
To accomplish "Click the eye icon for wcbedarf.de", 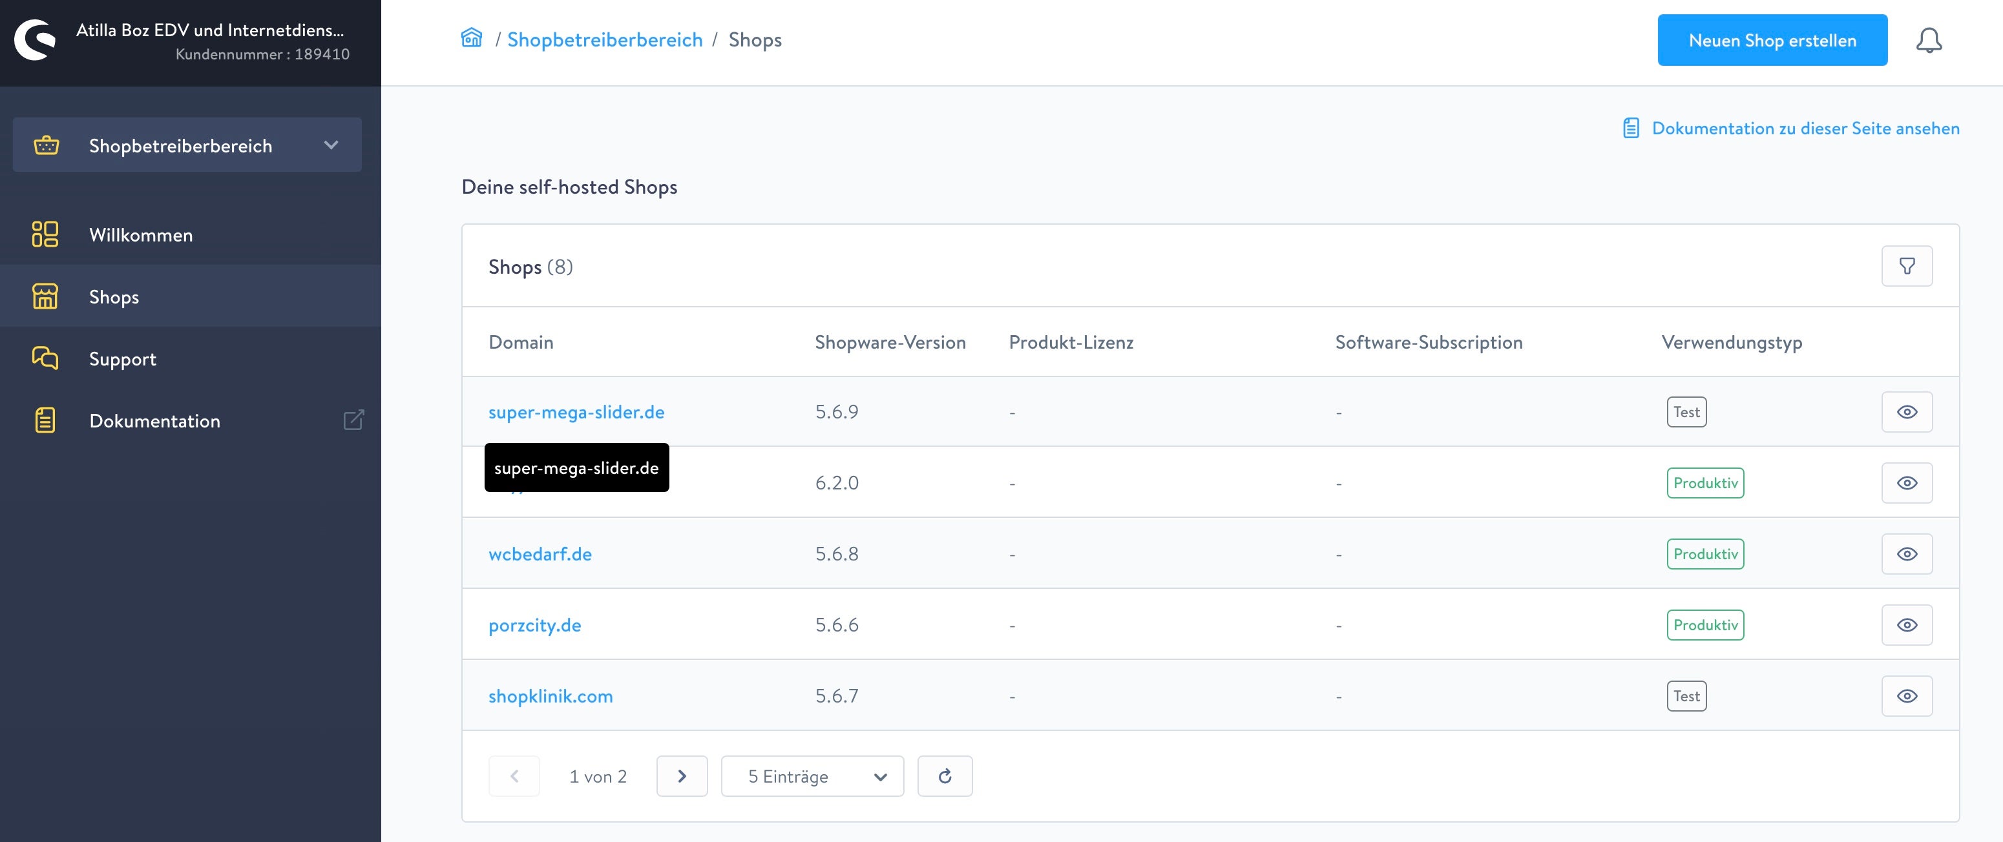I will pyautogui.click(x=1907, y=554).
